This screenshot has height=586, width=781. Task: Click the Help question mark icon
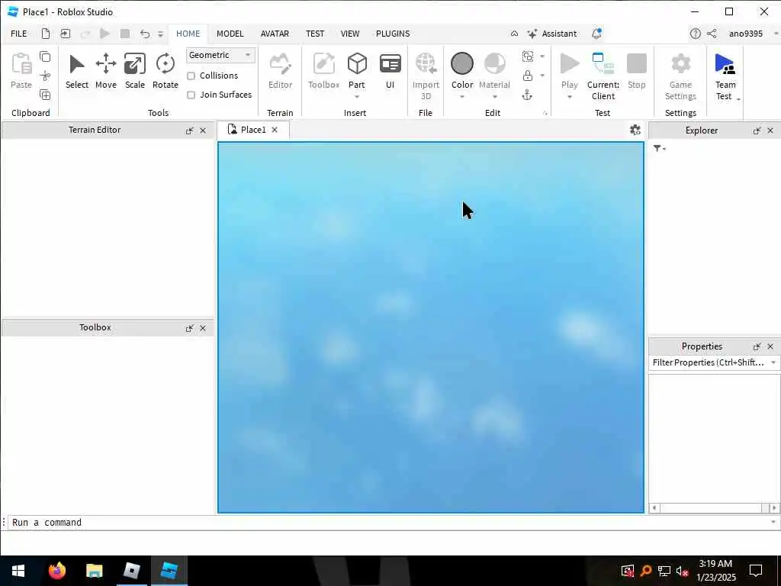click(696, 34)
